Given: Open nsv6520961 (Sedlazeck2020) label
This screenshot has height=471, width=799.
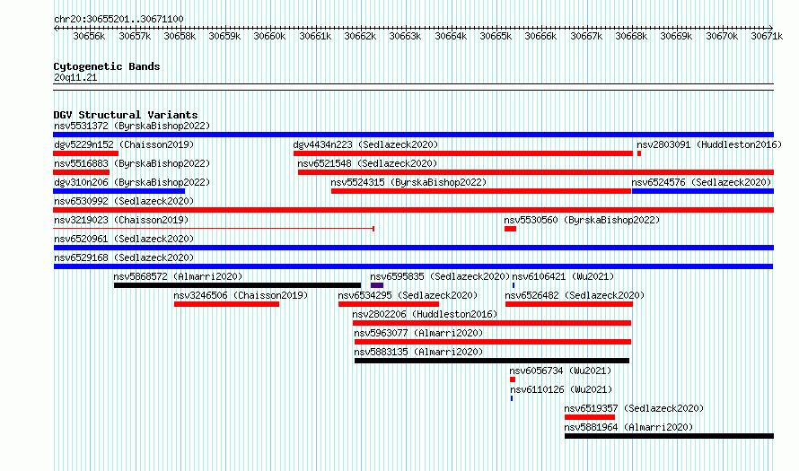Looking at the screenshot, I should pos(124,239).
